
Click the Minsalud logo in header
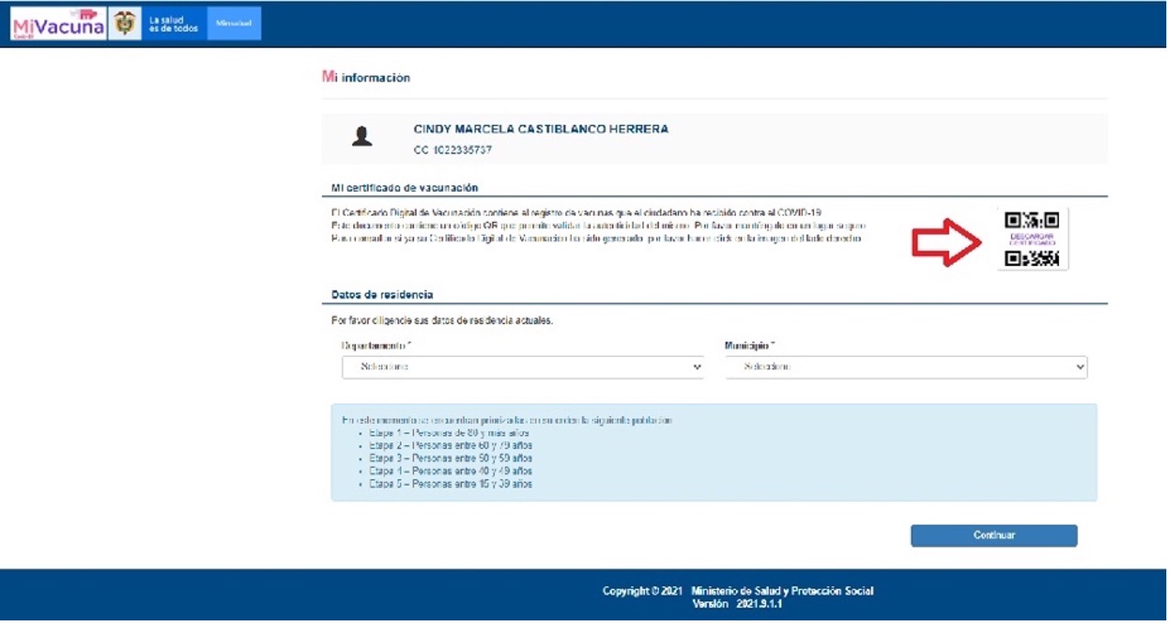click(234, 24)
